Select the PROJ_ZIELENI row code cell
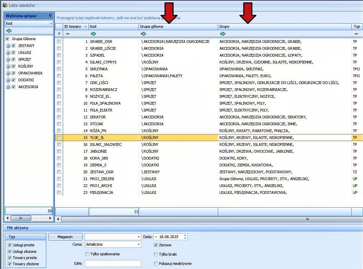Screen dimensions: 363x269 click(x=114, y=179)
